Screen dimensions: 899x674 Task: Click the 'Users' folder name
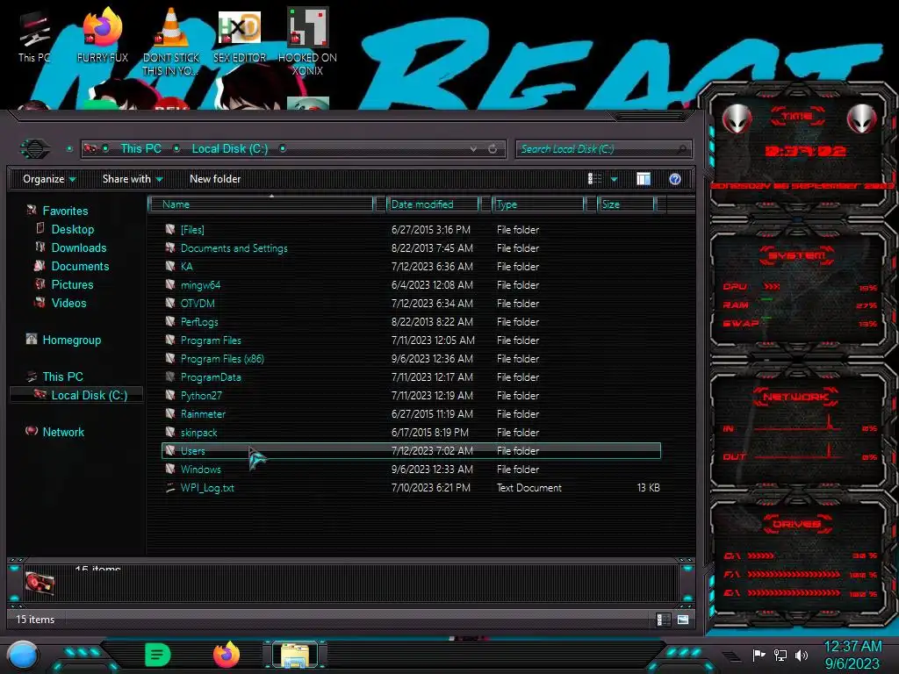(x=192, y=450)
